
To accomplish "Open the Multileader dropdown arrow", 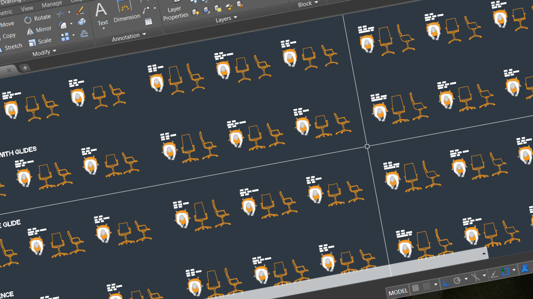I will click(155, 8).
